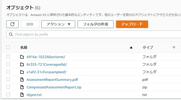Click the txt type cell
The width and height of the screenshot is (181, 100).
click(145, 95)
